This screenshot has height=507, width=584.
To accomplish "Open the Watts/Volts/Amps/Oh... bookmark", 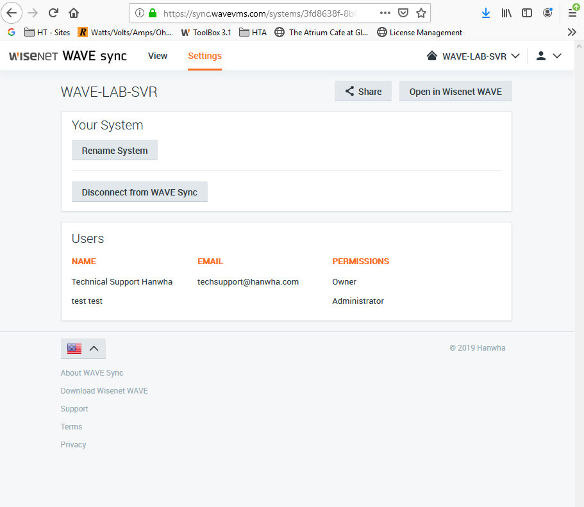I will pos(125,33).
